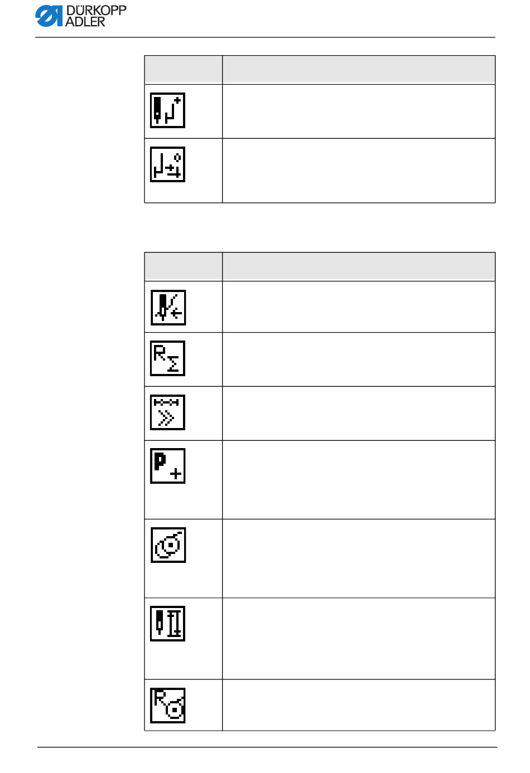Screen dimensions: 530x773
Task: Click the second table's left gray header cell
Action: [183, 266]
